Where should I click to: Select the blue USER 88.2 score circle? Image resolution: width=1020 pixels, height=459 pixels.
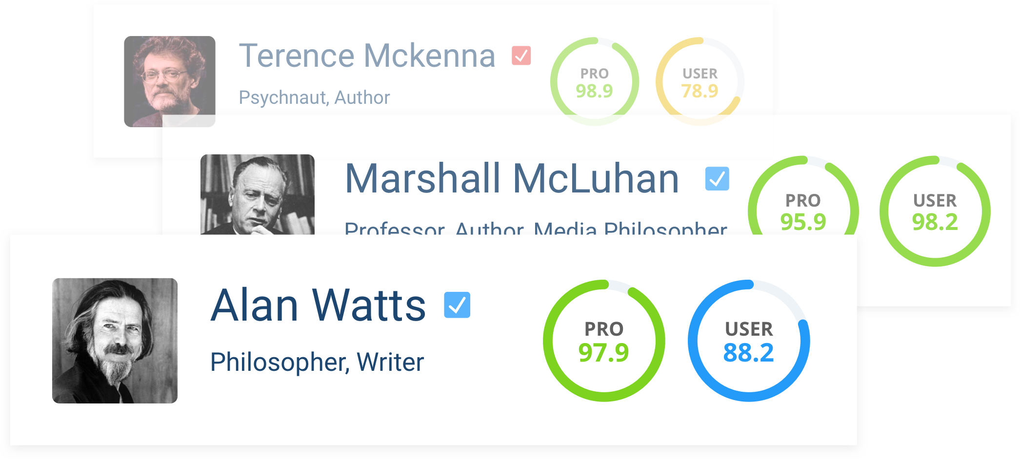749,341
